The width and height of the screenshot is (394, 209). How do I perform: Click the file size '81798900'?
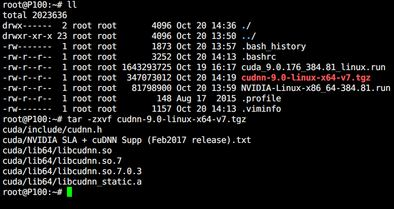tap(152, 88)
